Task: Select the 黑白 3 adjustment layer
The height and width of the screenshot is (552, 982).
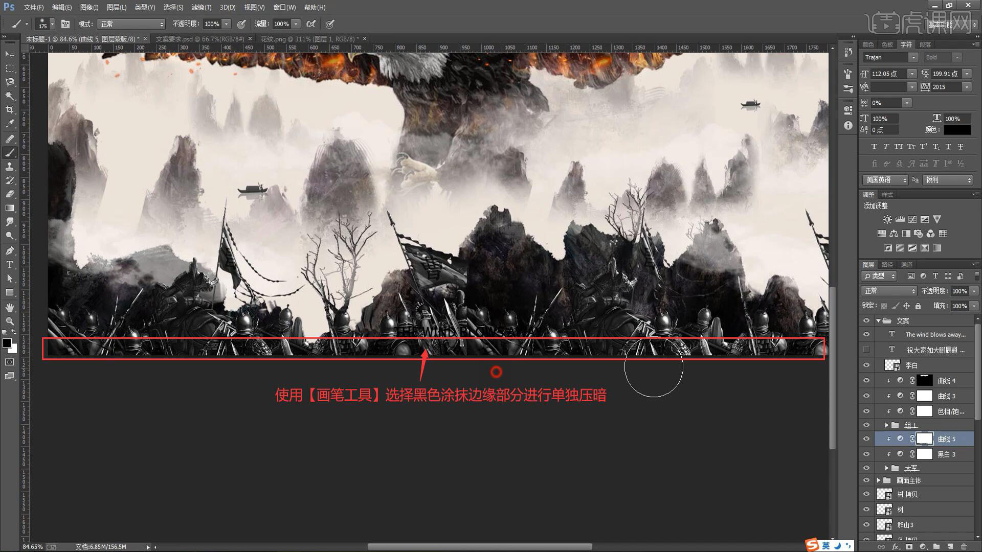Action: (x=946, y=454)
